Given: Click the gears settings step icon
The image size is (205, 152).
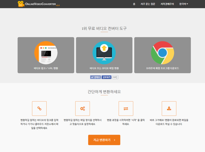Looking at the screenshot, I should (83, 108).
